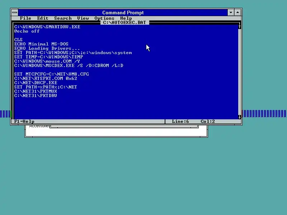
Task: Open the View menu
Action: point(83,18)
